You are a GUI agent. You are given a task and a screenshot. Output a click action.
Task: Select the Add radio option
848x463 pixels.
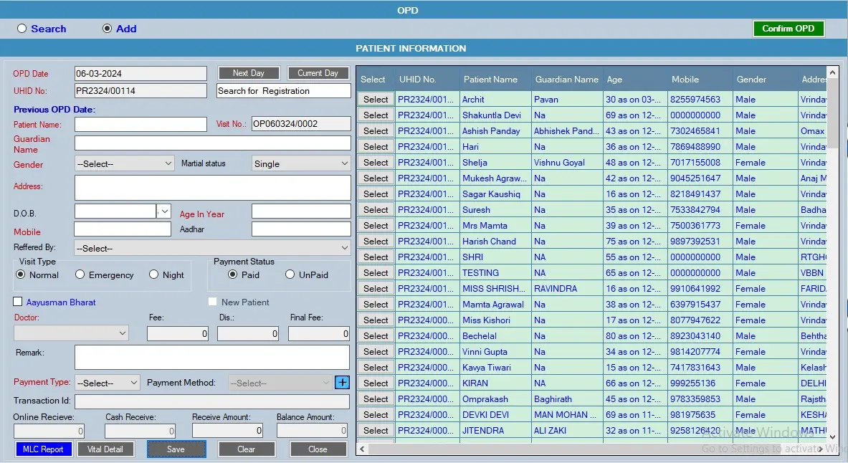point(108,29)
